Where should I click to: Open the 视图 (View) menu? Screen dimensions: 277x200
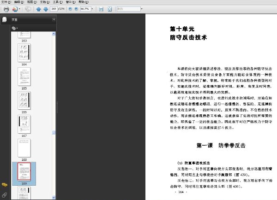pos(32,2)
